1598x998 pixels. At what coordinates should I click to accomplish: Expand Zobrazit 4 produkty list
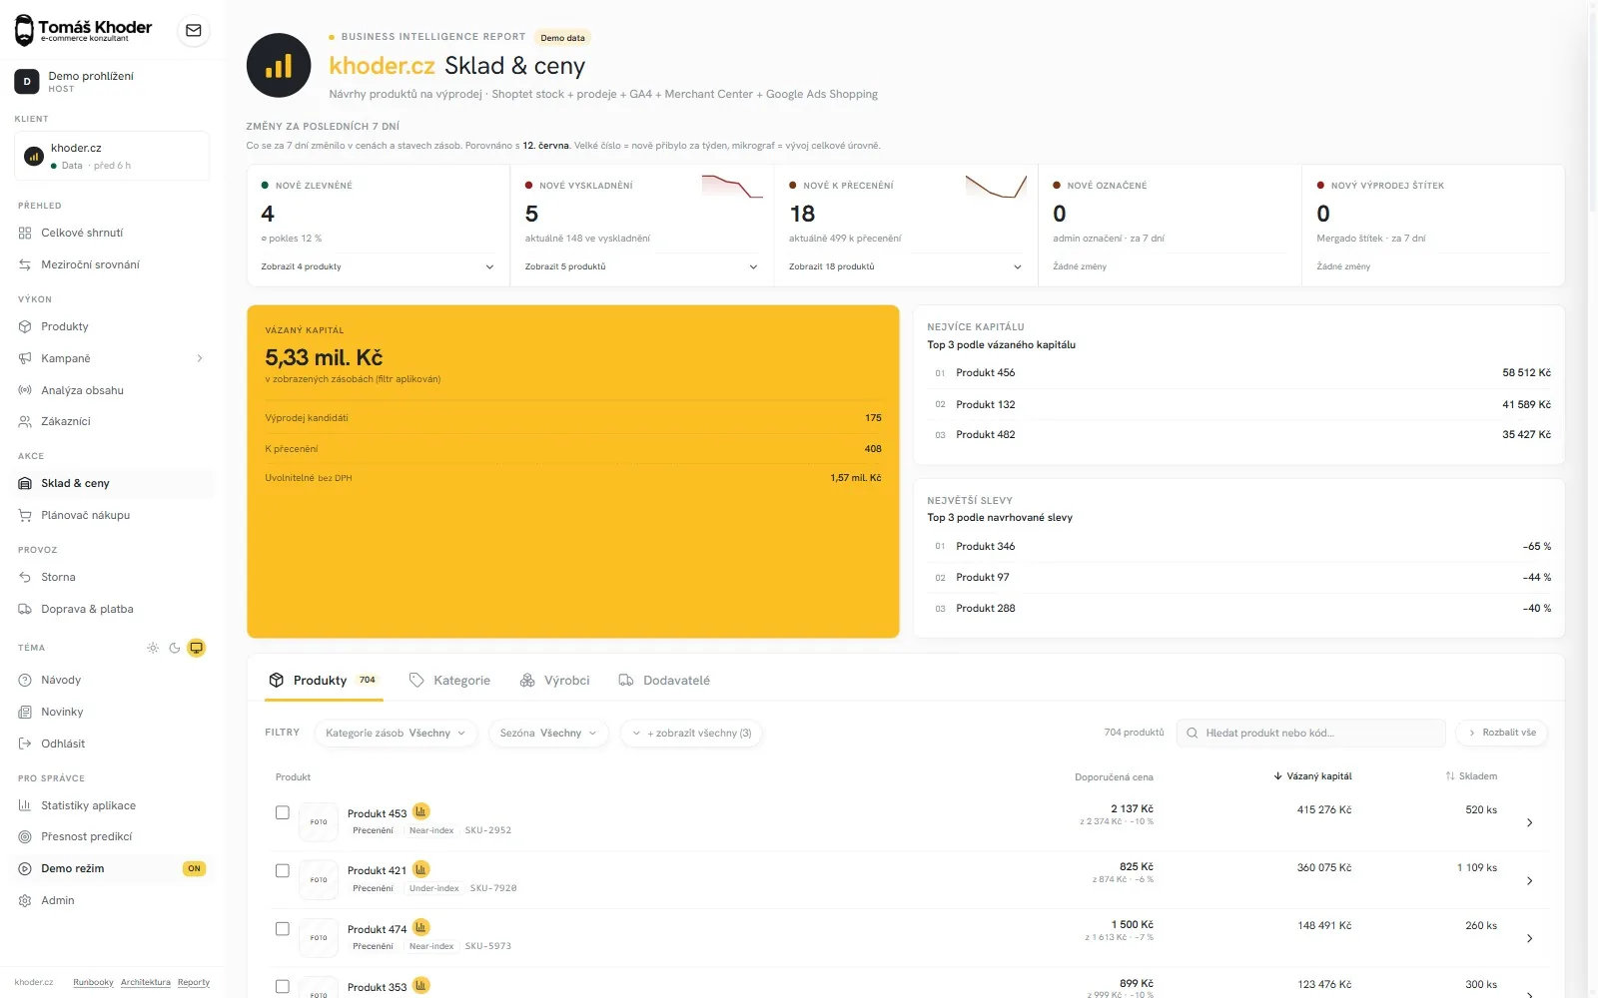(x=378, y=266)
